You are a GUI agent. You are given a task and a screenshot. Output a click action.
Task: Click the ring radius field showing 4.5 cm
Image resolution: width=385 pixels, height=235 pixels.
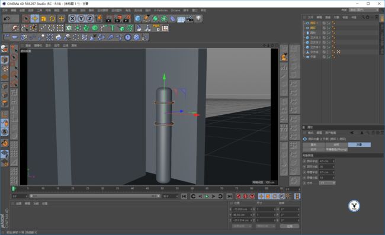[327, 161]
